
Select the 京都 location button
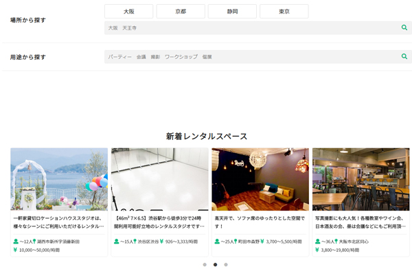[181, 11]
